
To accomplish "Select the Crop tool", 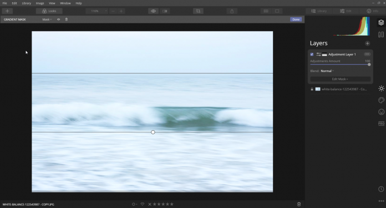I will pyautogui.click(x=198, y=11).
